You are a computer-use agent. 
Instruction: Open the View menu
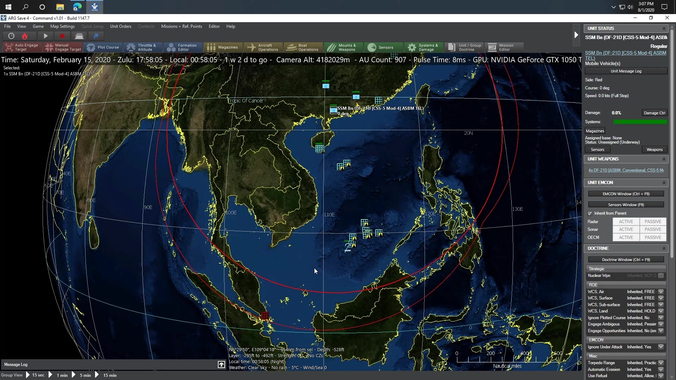pyautogui.click(x=21, y=26)
